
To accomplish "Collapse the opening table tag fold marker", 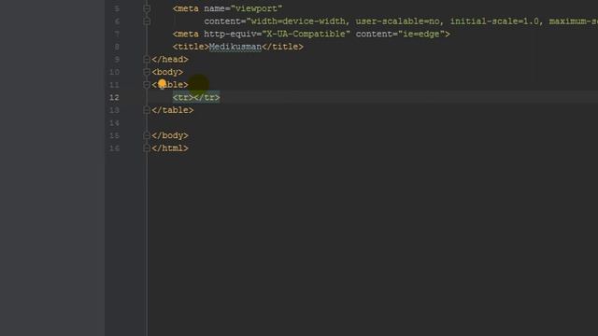I will point(147,85).
